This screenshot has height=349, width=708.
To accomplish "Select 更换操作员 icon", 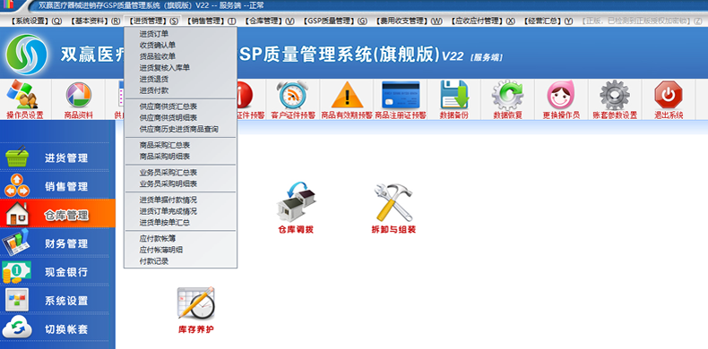I will coord(561,100).
